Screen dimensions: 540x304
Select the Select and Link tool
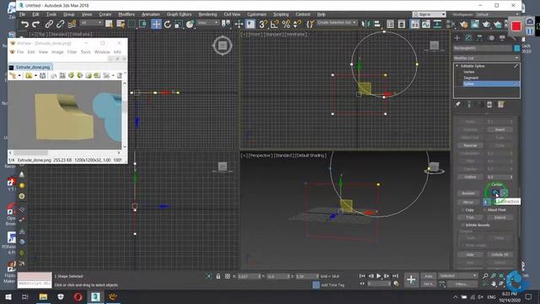click(x=49, y=24)
